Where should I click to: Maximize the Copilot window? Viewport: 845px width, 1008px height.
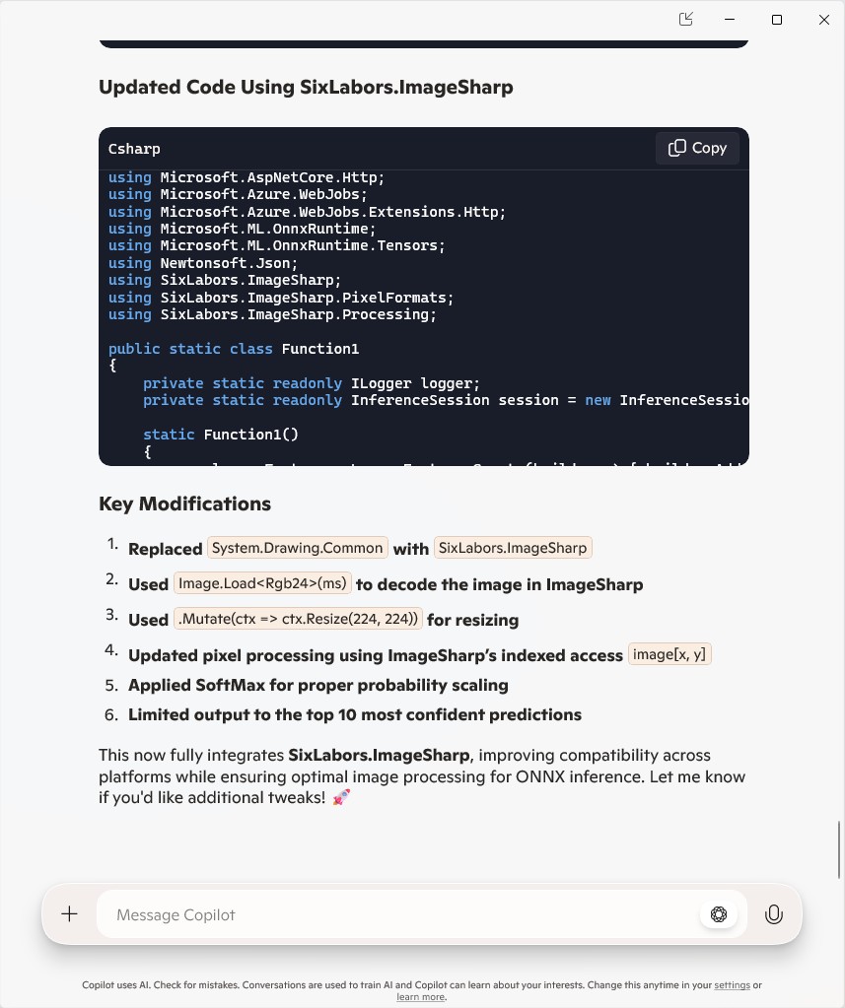777,20
